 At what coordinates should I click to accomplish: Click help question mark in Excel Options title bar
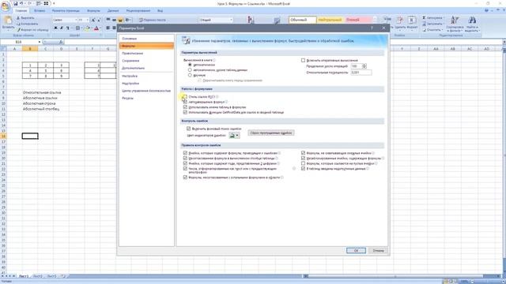coord(372,28)
